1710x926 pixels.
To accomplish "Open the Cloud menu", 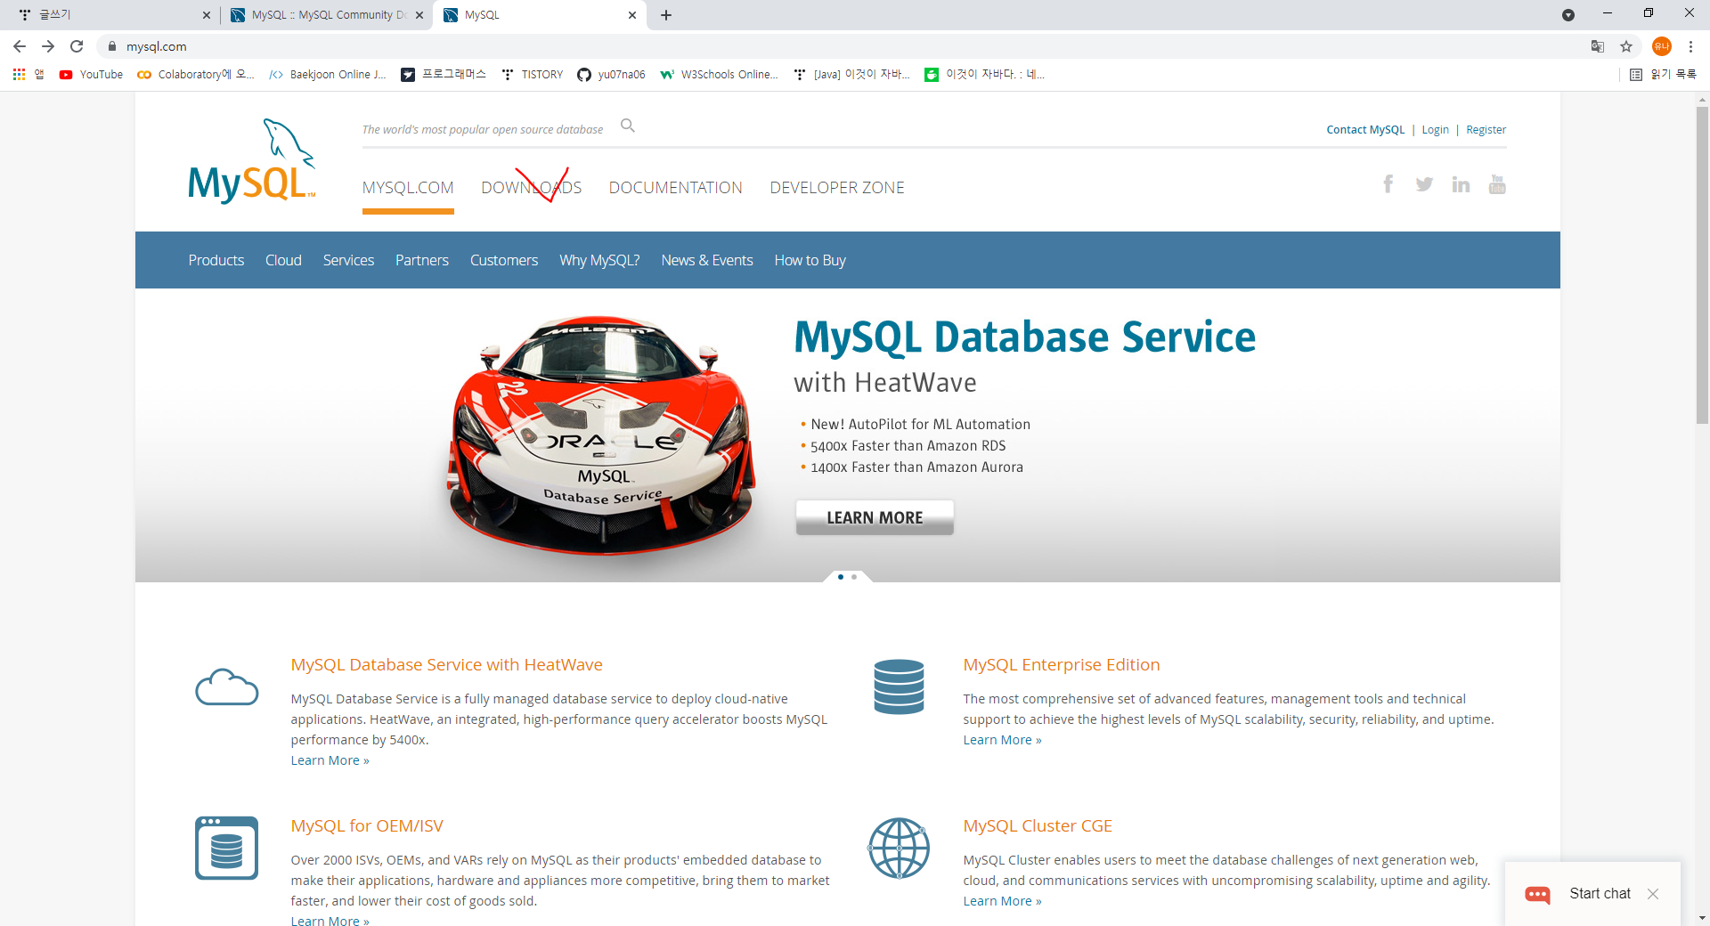I will (283, 260).
